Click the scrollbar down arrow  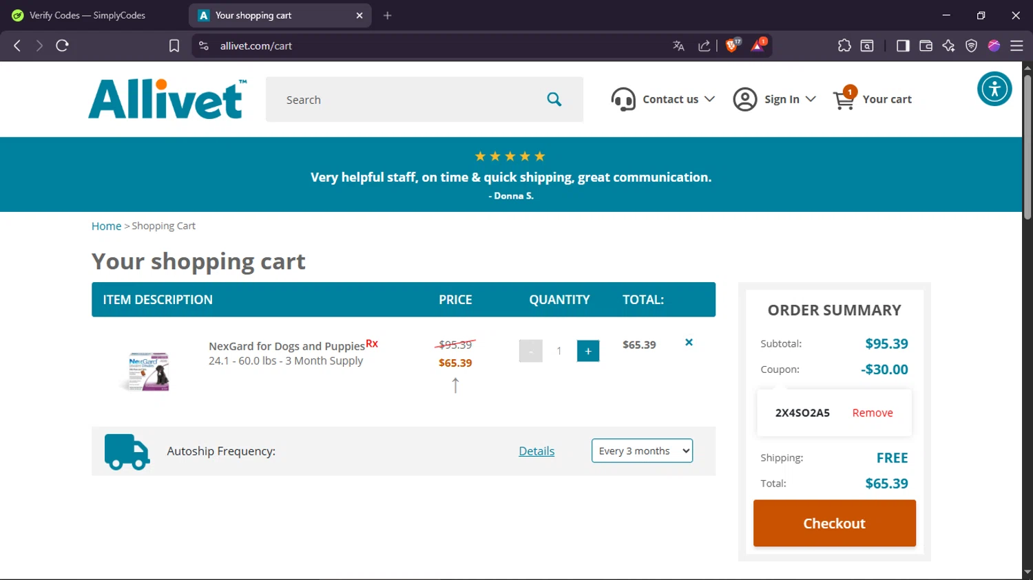(x=1027, y=572)
